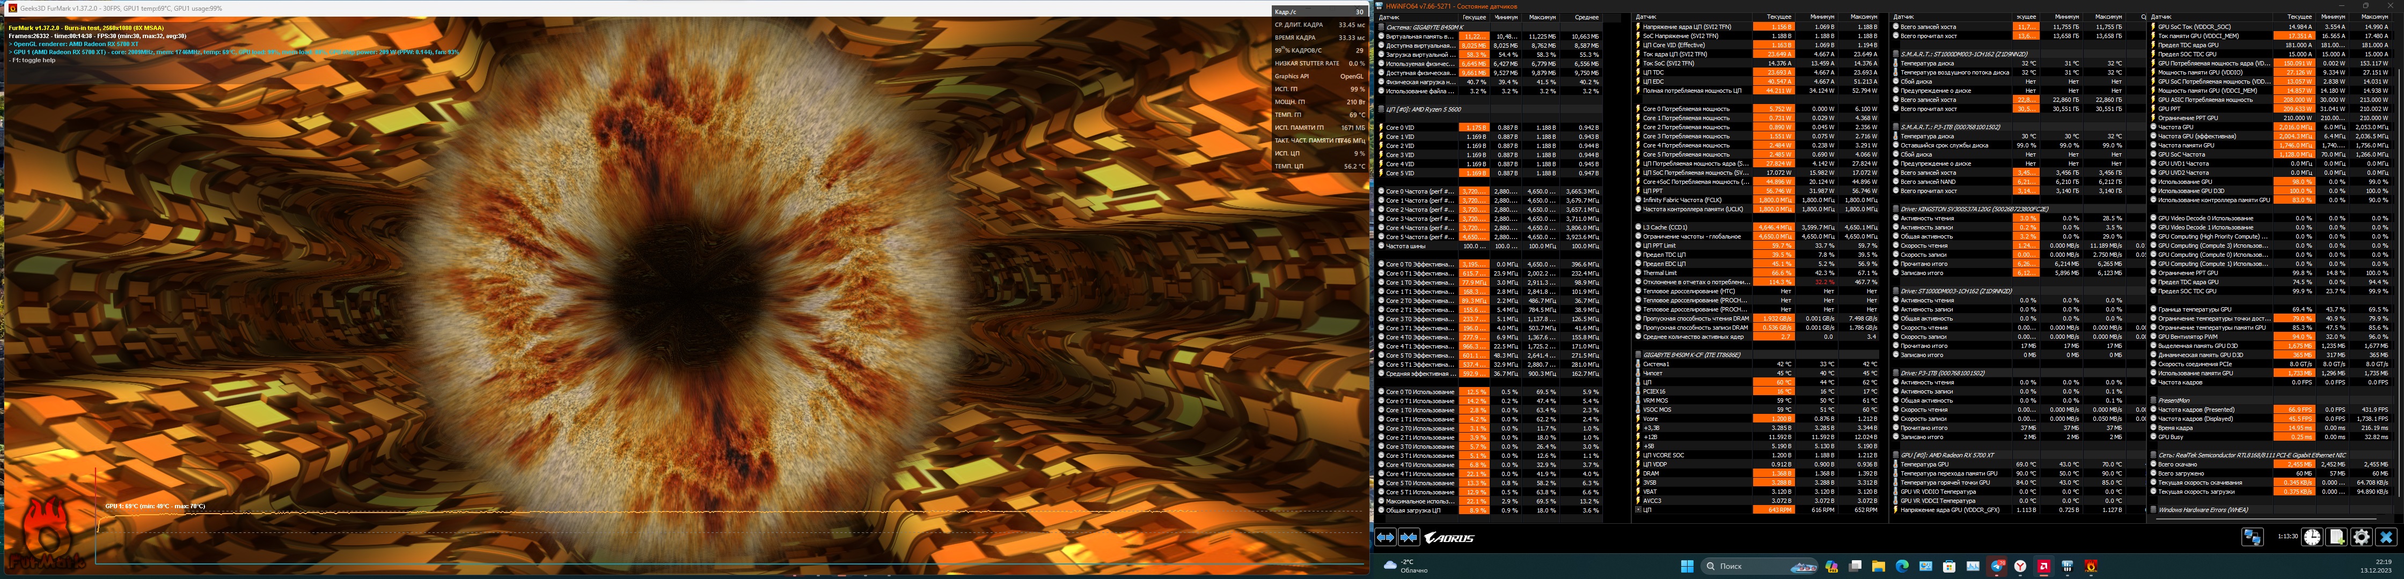Click the 'Среднее' column header
The image size is (2404, 579).
coord(1587,17)
